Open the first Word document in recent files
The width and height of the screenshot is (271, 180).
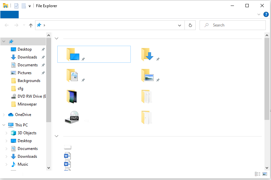pyautogui.click(x=67, y=156)
